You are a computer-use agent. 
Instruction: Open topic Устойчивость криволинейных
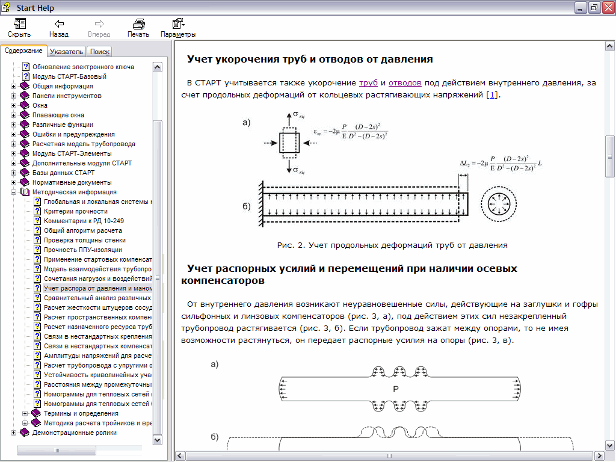[98, 375]
